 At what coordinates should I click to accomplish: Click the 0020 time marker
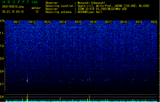(x=154, y=22)
